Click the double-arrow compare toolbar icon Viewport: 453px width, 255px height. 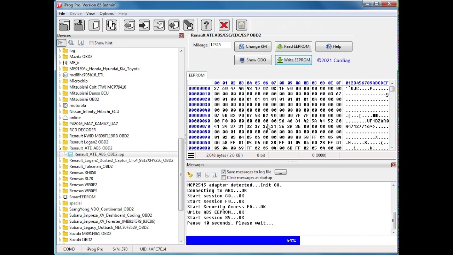(174, 25)
